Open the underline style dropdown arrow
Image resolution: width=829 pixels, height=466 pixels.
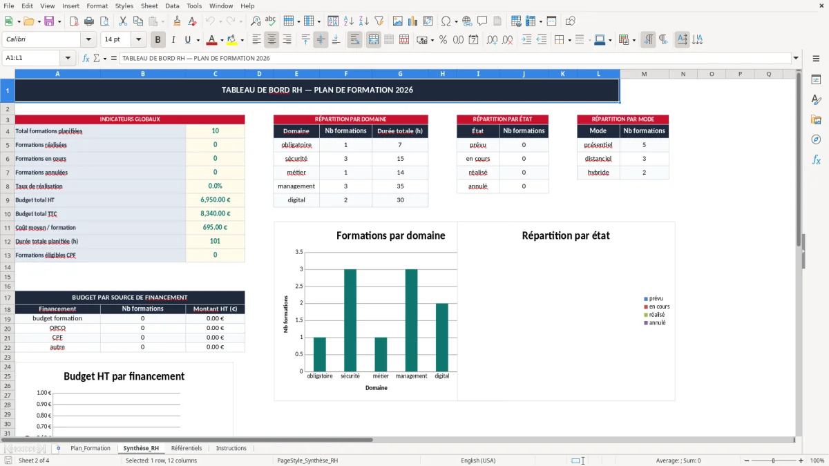(x=198, y=40)
